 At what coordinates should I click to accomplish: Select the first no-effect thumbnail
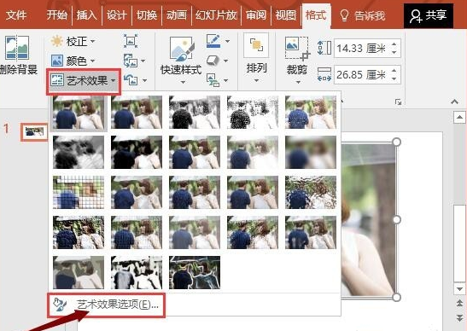click(79, 113)
